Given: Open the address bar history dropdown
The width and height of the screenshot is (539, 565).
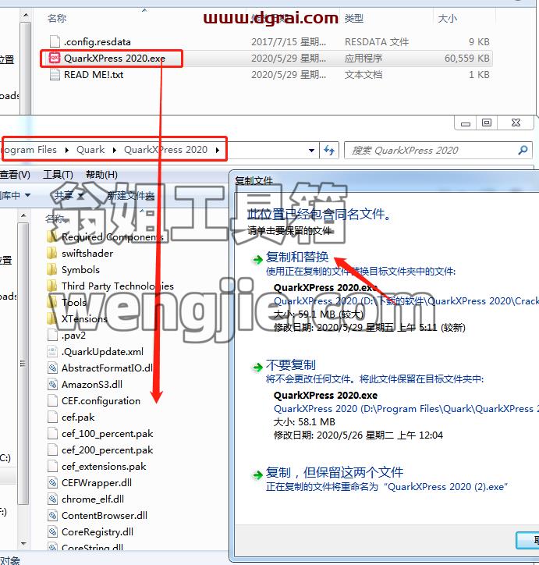Looking at the screenshot, I should click(311, 150).
